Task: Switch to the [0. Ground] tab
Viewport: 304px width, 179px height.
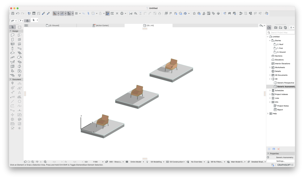Action: point(53,26)
